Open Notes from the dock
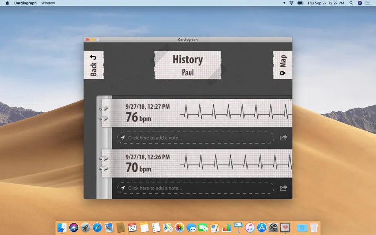376x235 pixels. tap(144, 227)
